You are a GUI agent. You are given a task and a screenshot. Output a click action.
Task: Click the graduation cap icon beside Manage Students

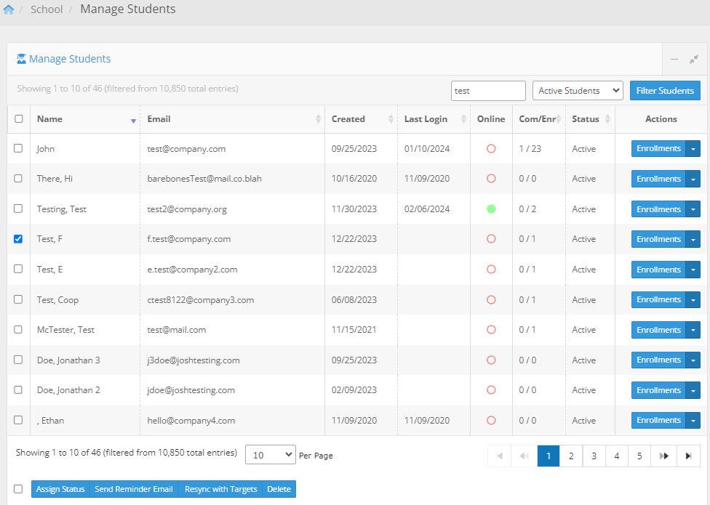point(21,59)
